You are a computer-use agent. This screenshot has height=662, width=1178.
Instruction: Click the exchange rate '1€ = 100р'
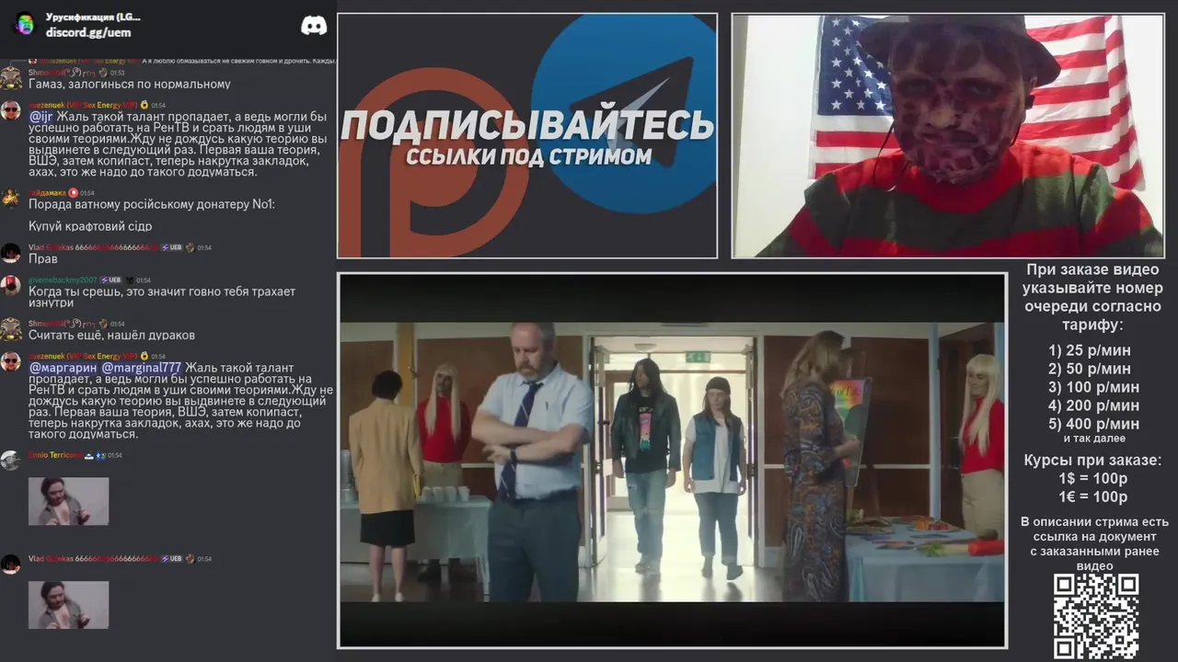(x=1092, y=497)
